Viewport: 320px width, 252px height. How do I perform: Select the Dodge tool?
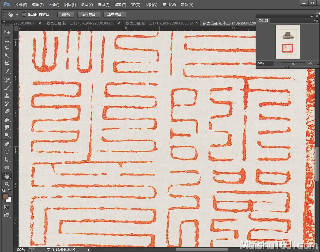(7, 135)
